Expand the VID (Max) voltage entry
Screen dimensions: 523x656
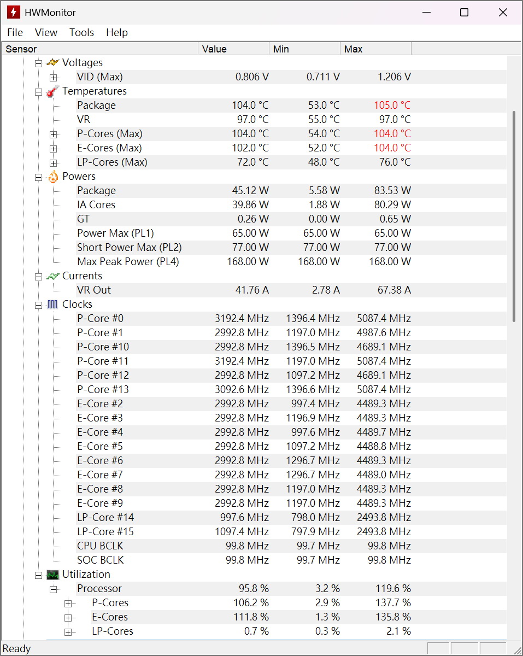53,78
